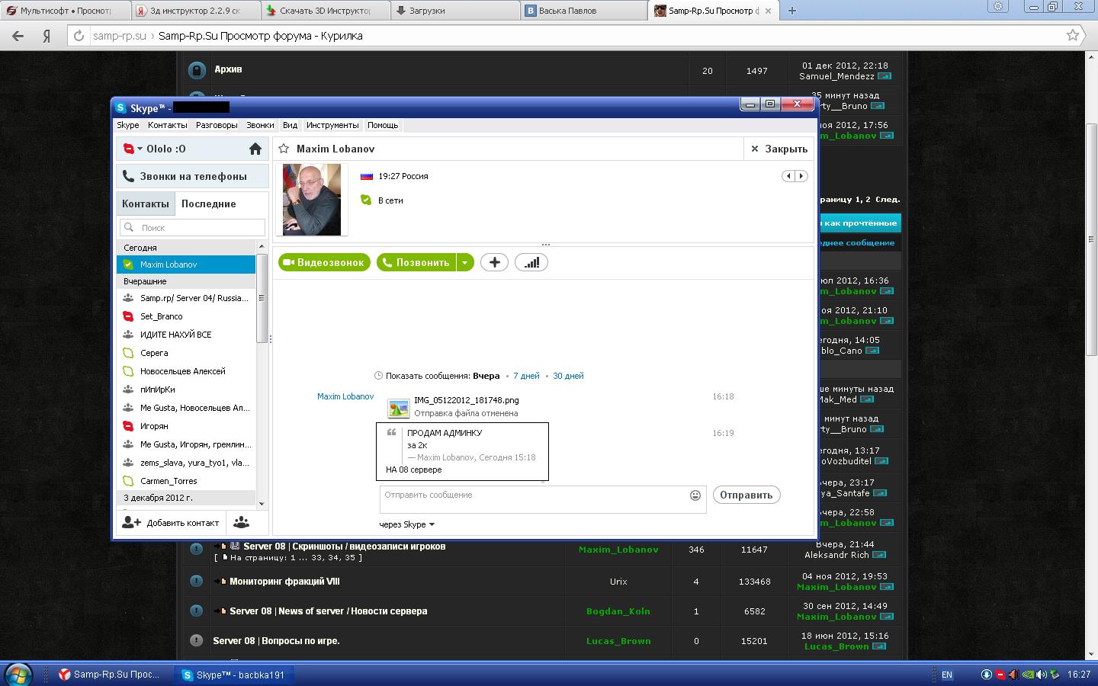Open the zems_slava, yura_tyo1 group chat
The image size is (1098, 686).
[x=186, y=463]
